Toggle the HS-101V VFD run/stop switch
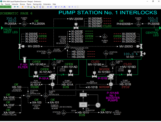This screenshot has height=122, width=161. pyautogui.click(x=83, y=113)
